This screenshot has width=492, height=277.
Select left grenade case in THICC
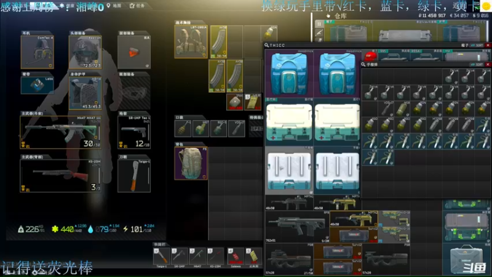(289, 171)
